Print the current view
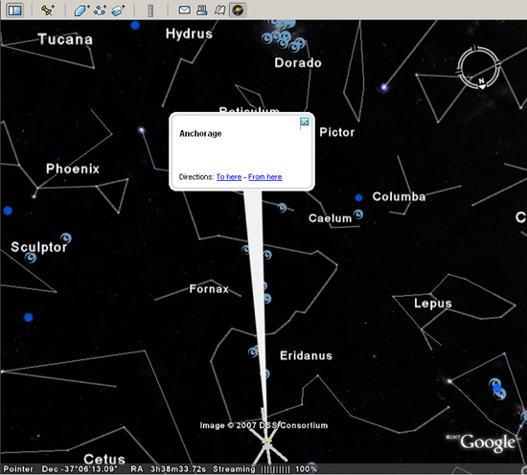Screen dimensions: 527x475 [201, 11]
